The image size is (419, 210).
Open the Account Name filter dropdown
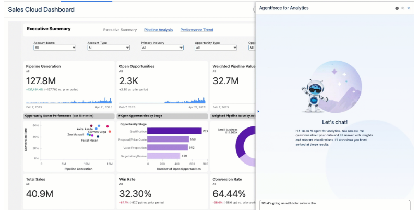55,48
